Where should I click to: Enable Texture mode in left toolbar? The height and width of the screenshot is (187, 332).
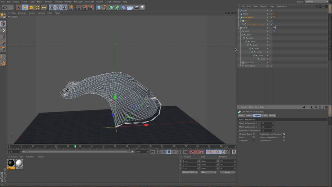click(3, 30)
